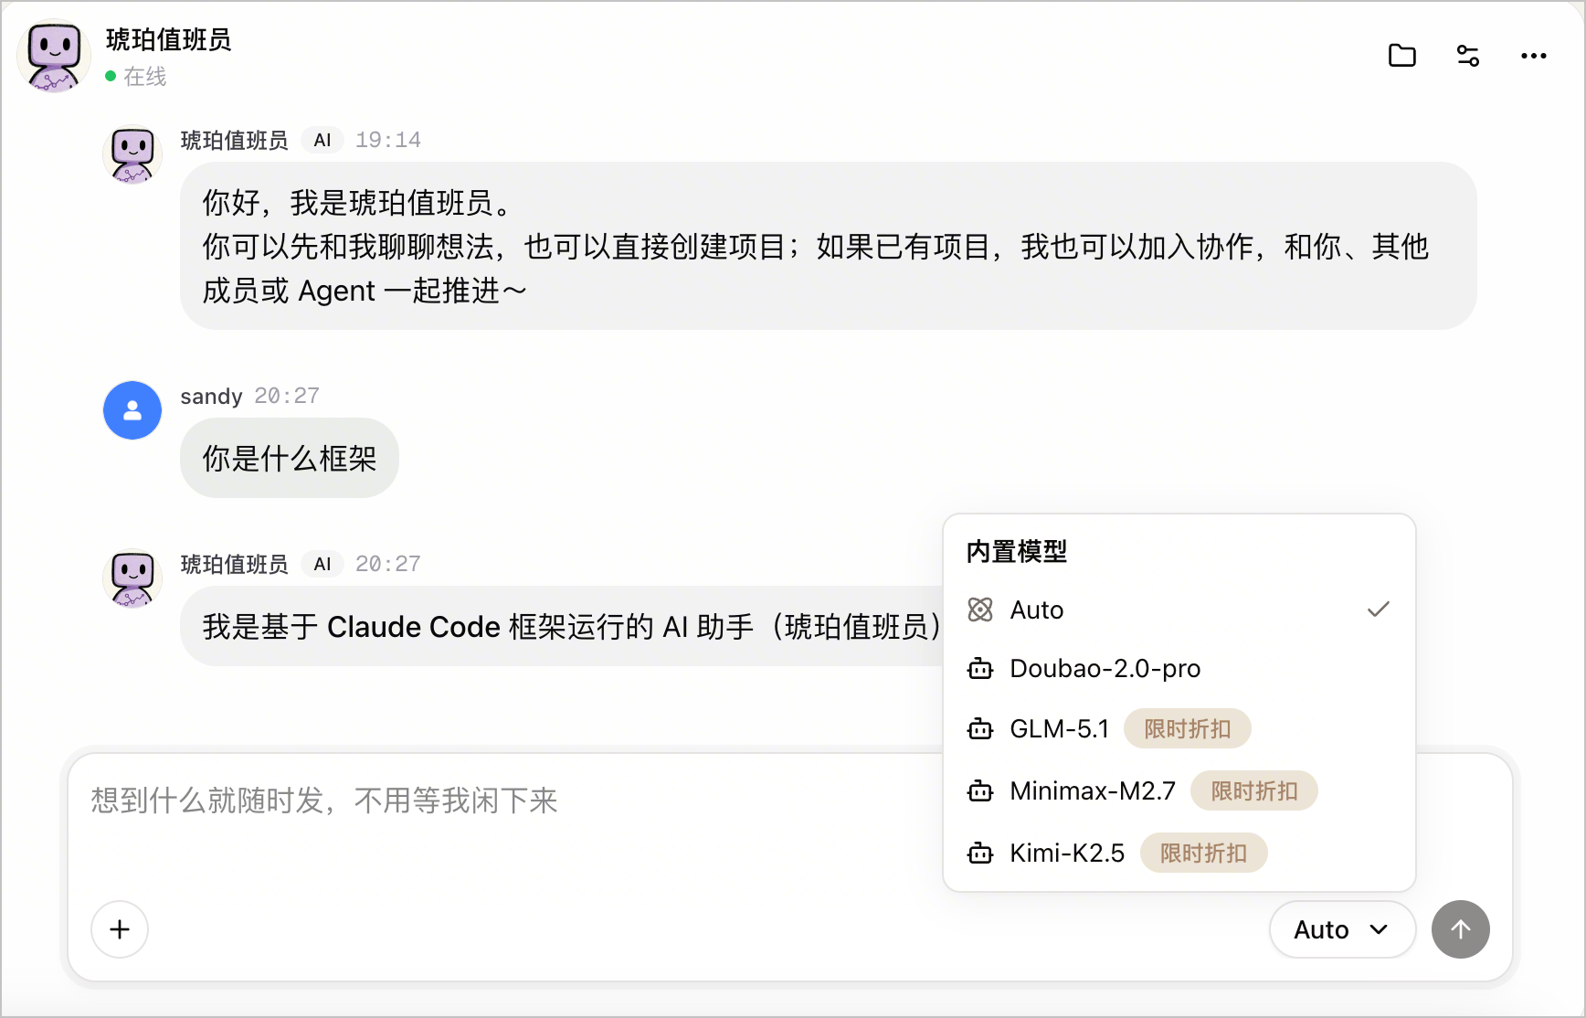Open the settings sliders icon in header
The width and height of the screenshot is (1586, 1018).
coord(1467,56)
